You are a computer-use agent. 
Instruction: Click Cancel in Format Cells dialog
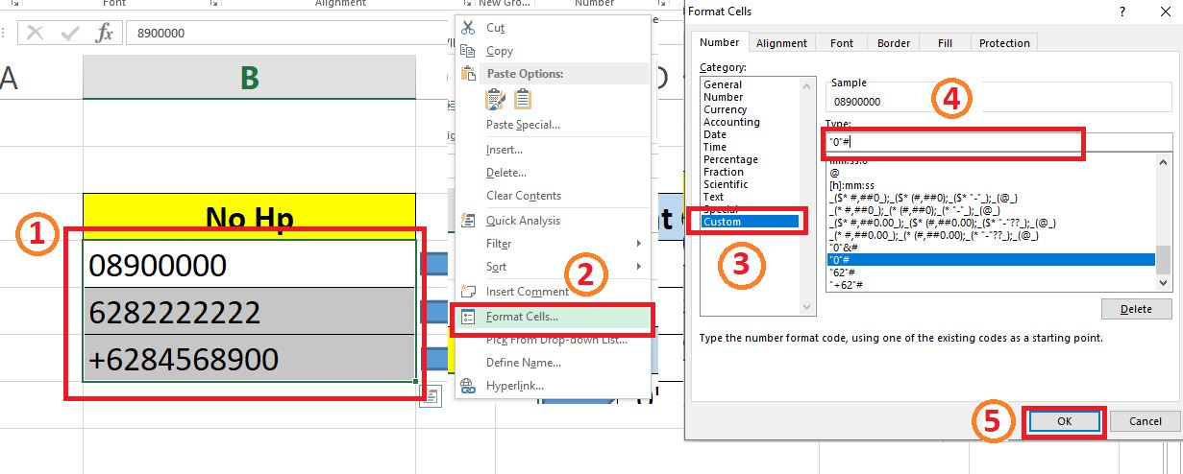[1145, 421]
